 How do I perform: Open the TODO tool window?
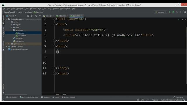(56, 97)
